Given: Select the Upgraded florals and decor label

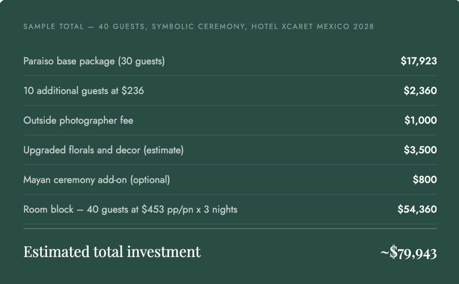Looking at the screenshot, I should point(103,150).
